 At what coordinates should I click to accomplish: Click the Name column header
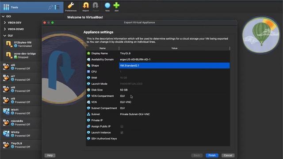tap(103, 48)
